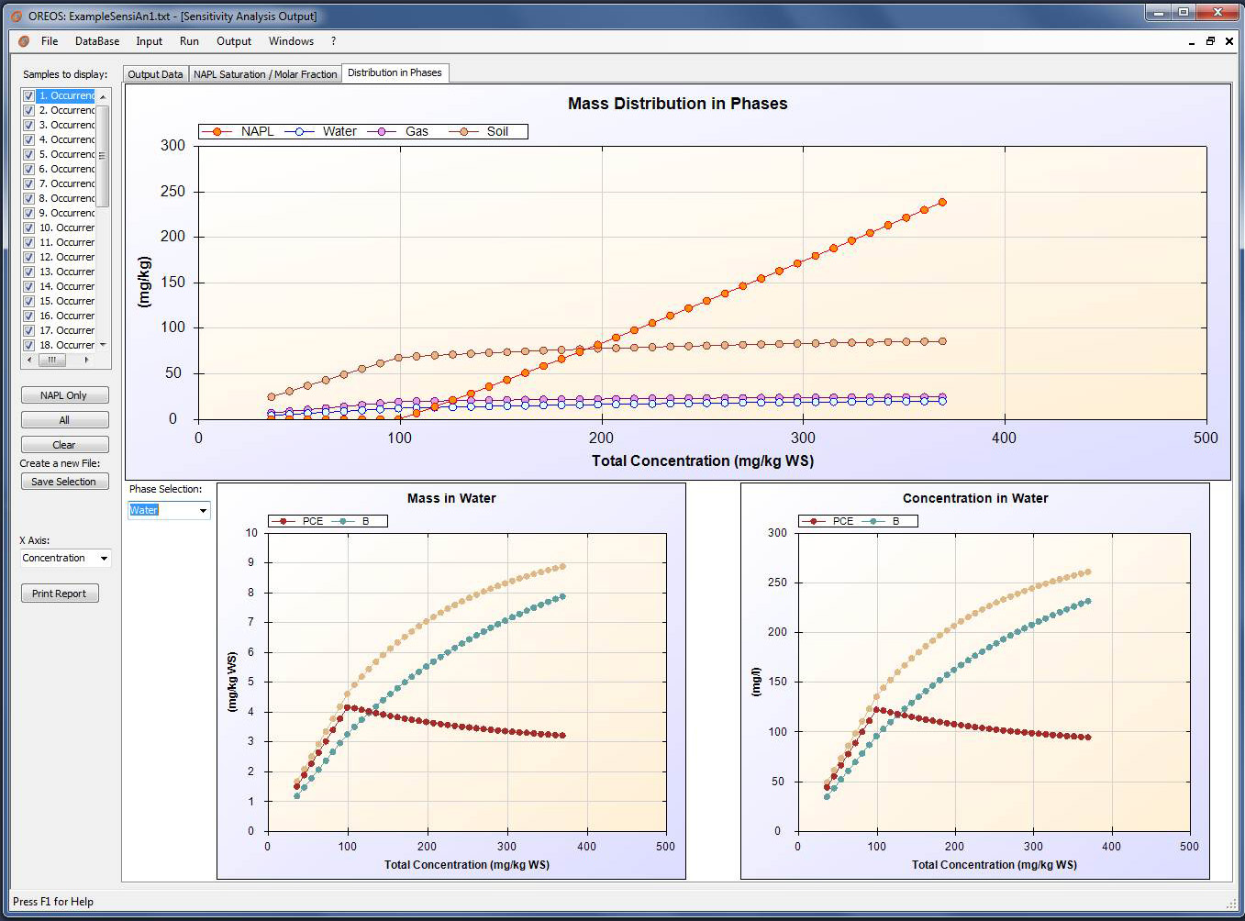Uncheck sample 12 in the list
This screenshot has width=1245, height=921.
click(x=29, y=257)
